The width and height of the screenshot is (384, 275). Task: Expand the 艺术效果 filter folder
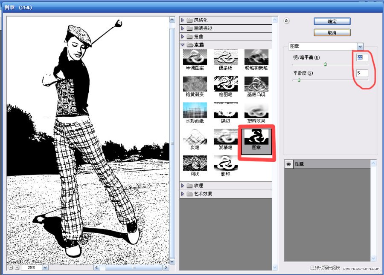pos(183,194)
